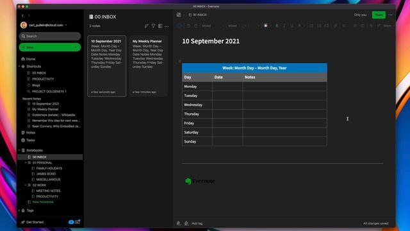Open the note list more actions menu
This screenshot has width=410, height=231.
(167, 26)
